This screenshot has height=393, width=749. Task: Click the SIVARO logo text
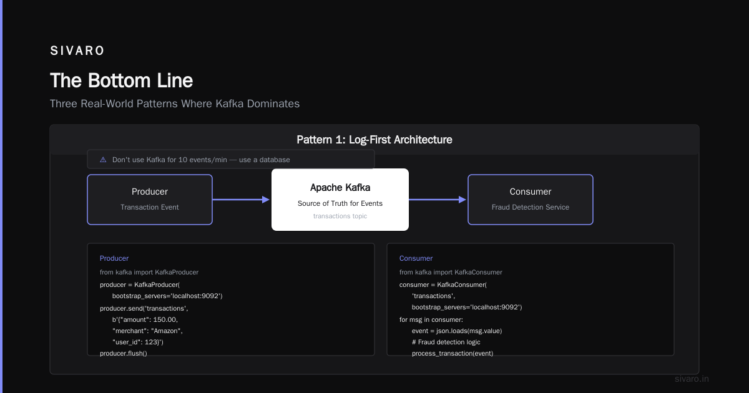(77, 51)
